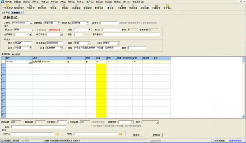Viewport: 246px width, 143px height.
Task: Switch to the 换出货品 tab
Action: (x=16, y=54)
